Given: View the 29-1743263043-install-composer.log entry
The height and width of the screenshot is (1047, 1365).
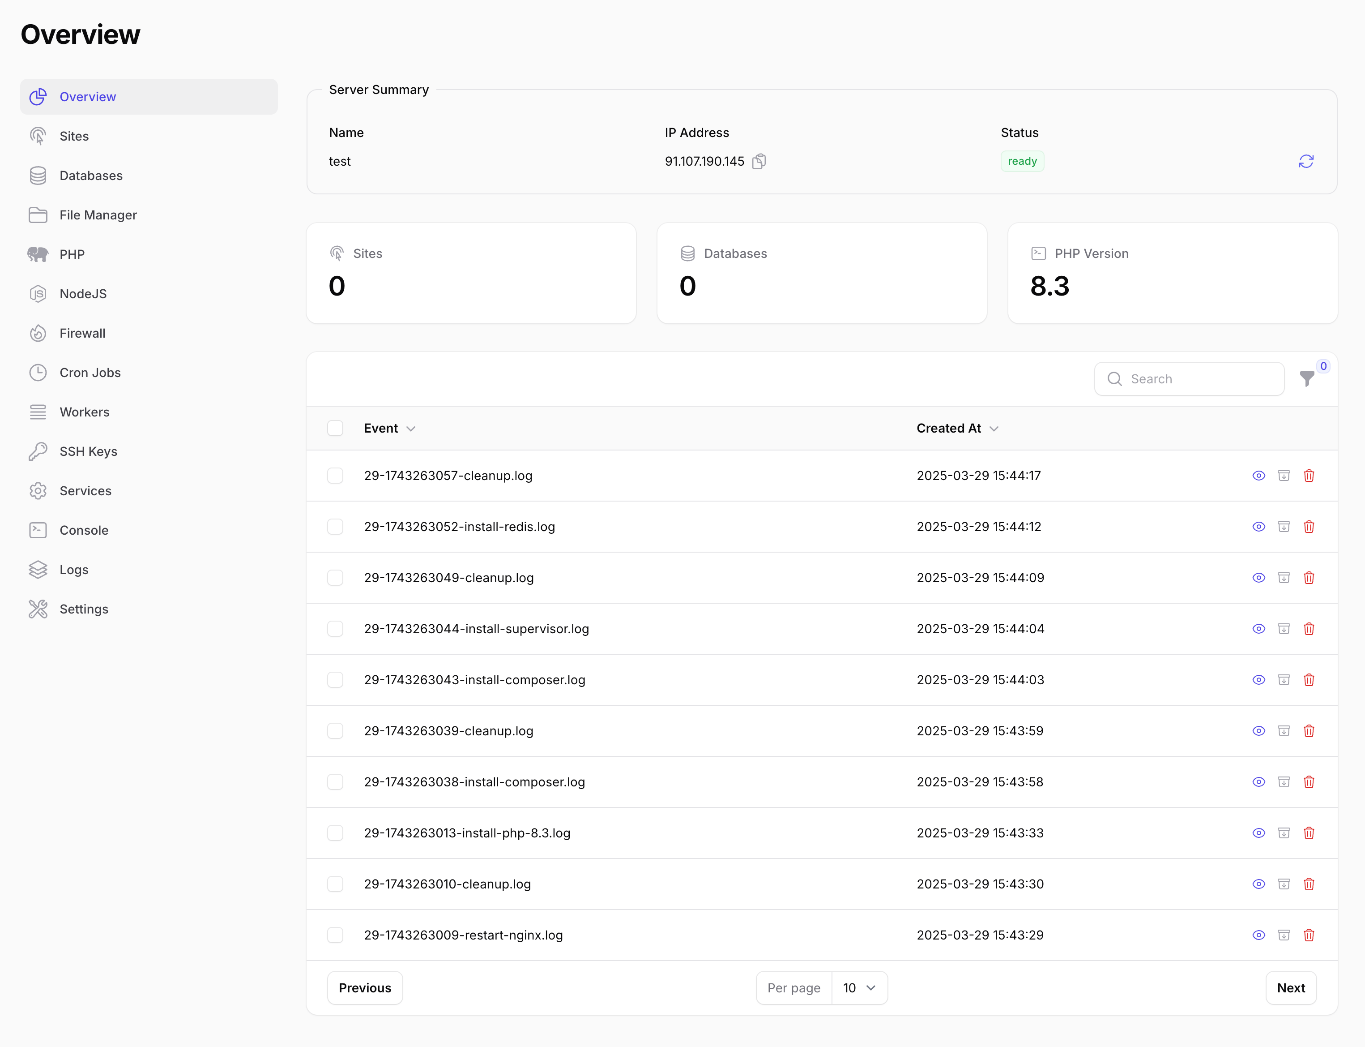Looking at the screenshot, I should 1258,680.
